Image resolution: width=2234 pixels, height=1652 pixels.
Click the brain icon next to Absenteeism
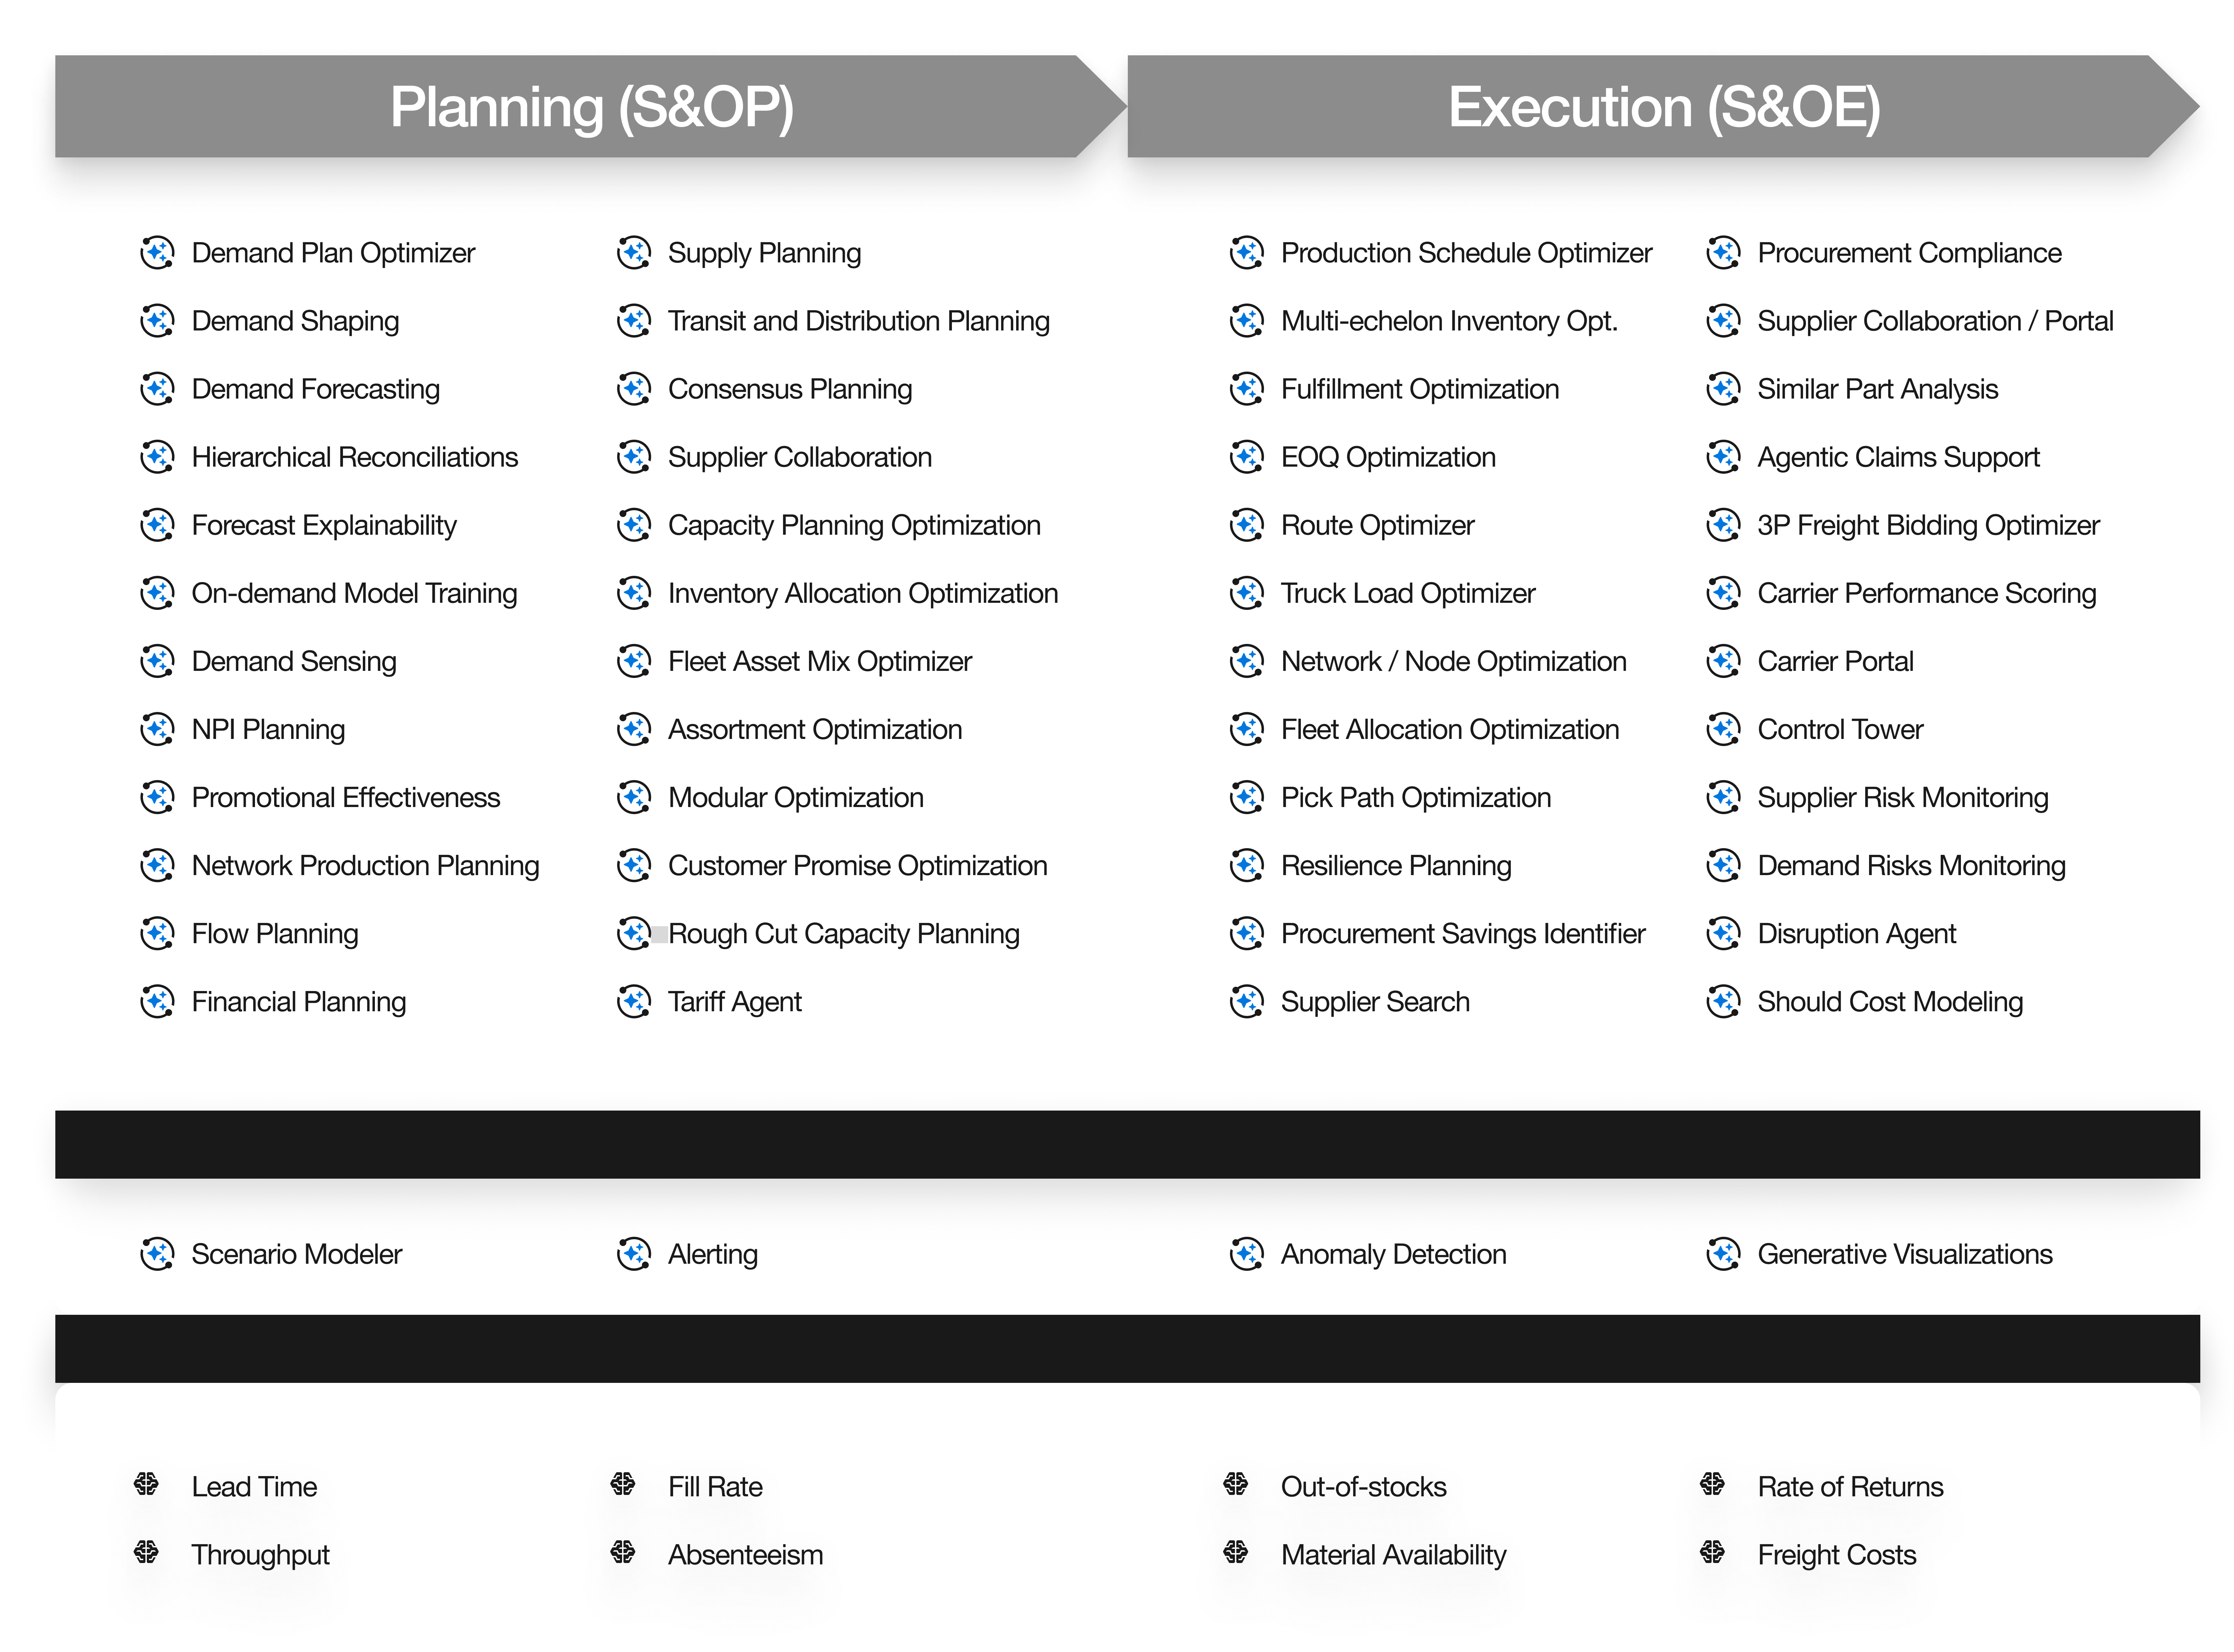tap(623, 1552)
